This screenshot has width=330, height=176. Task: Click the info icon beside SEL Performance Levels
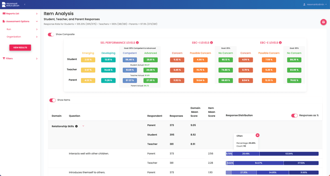click(137, 43)
